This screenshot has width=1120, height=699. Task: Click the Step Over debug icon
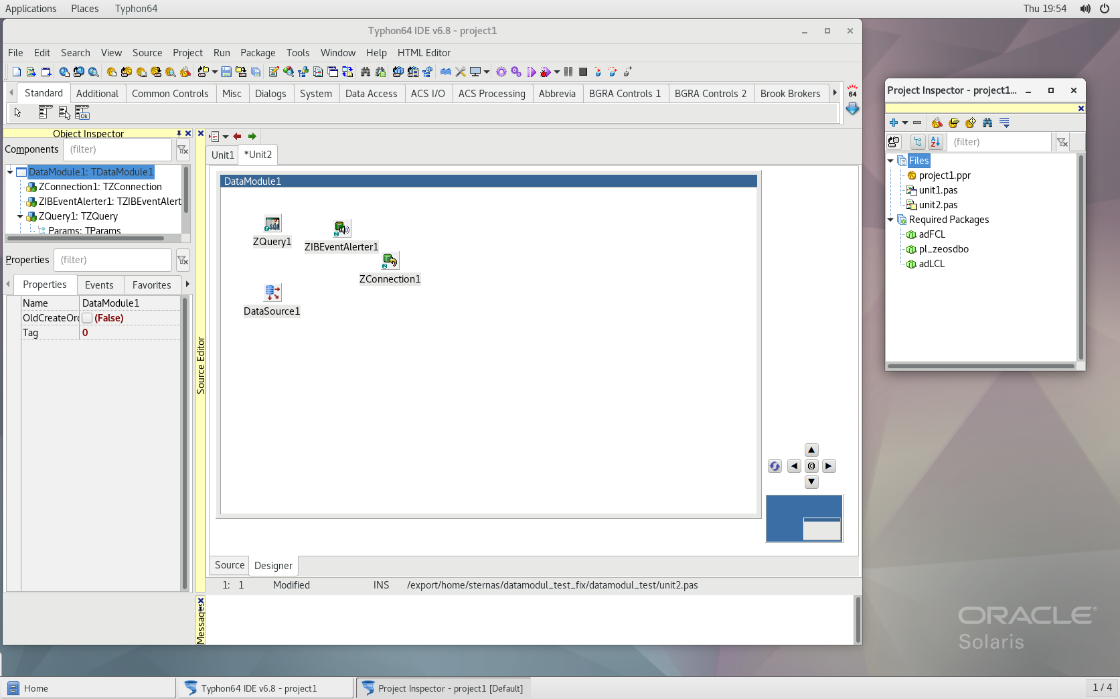point(613,72)
